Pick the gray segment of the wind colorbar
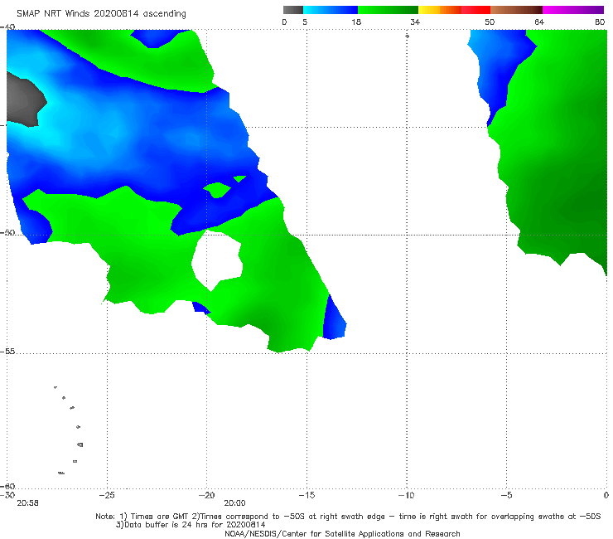 [x=293, y=10]
